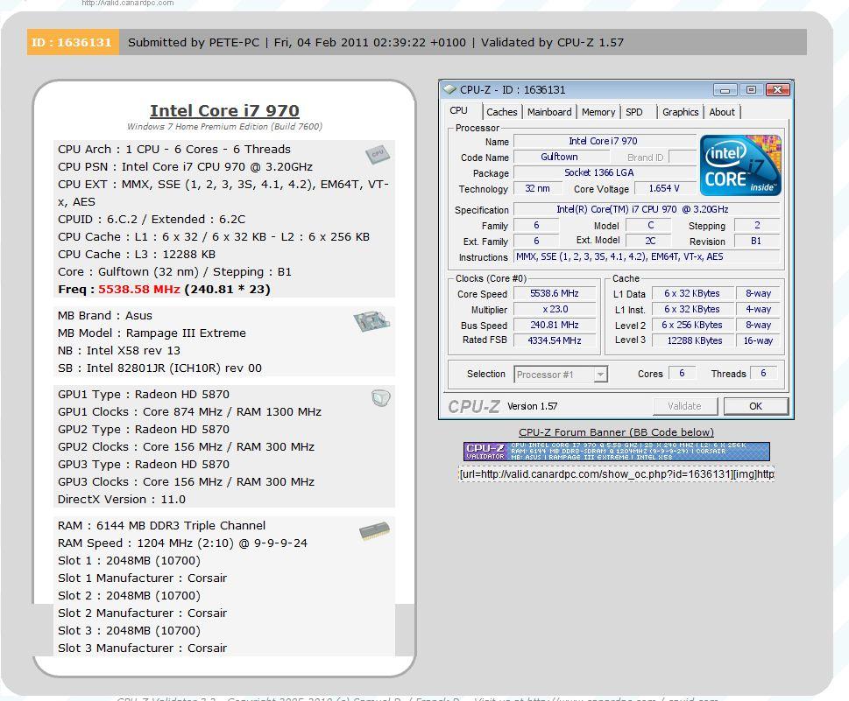Screen dimensions: 849x701
Task: Click the Threads count field
Action: pos(764,373)
